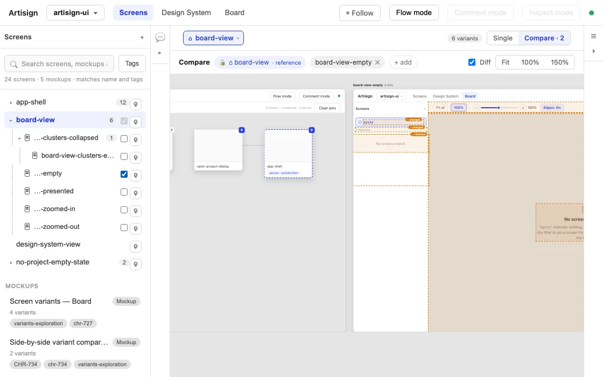Open the Tags filter button
This screenshot has width=603, height=377.
point(132,64)
